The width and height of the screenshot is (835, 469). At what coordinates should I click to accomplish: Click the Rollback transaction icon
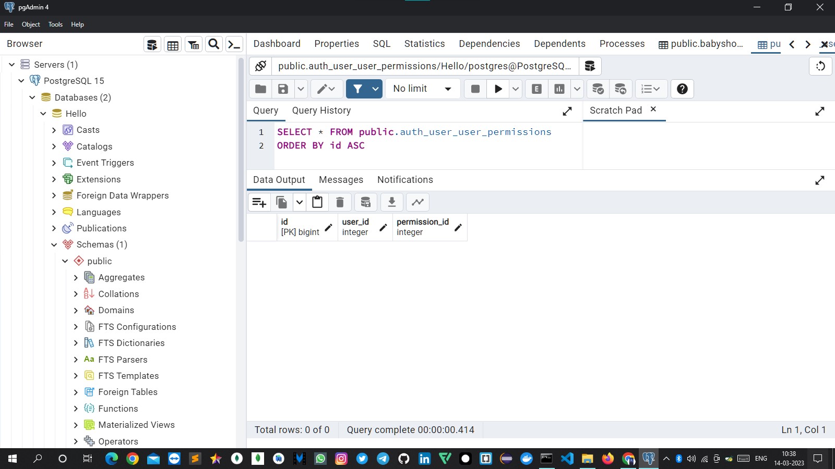click(621, 89)
